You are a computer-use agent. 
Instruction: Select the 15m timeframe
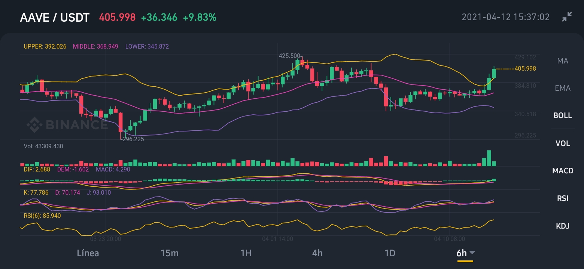click(x=170, y=253)
